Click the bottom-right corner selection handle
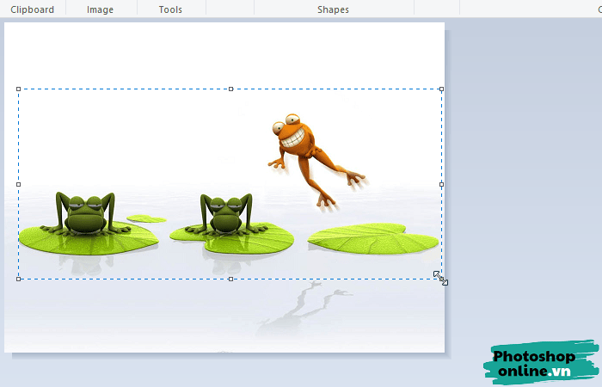 pyautogui.click(x=441, y=278)
